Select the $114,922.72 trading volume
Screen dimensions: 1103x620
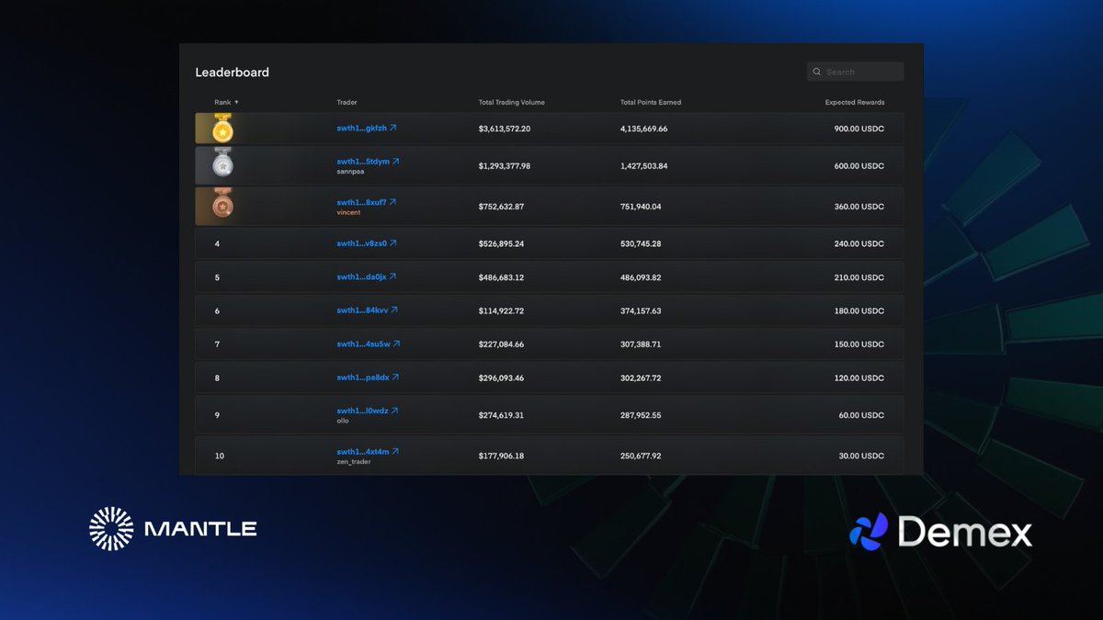pyautogui.click(x=501, y=311)
